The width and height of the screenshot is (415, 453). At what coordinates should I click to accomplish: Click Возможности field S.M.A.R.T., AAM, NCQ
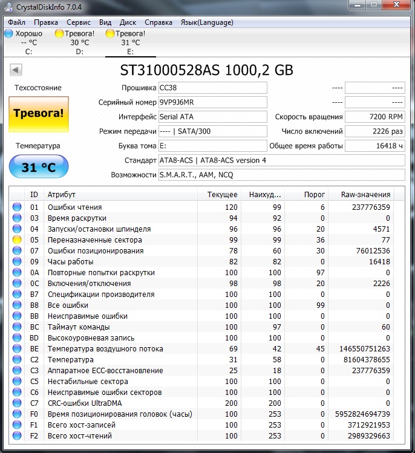[x=282, y=175]
